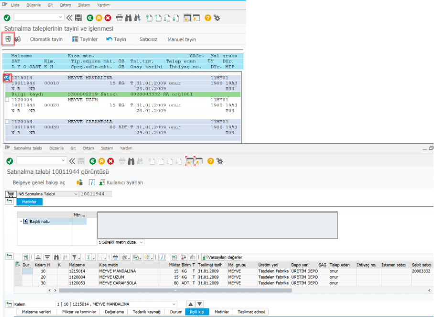The image size is (434, 317).
Task: Click the shopping cart document icon
Action: coord(10,194)
